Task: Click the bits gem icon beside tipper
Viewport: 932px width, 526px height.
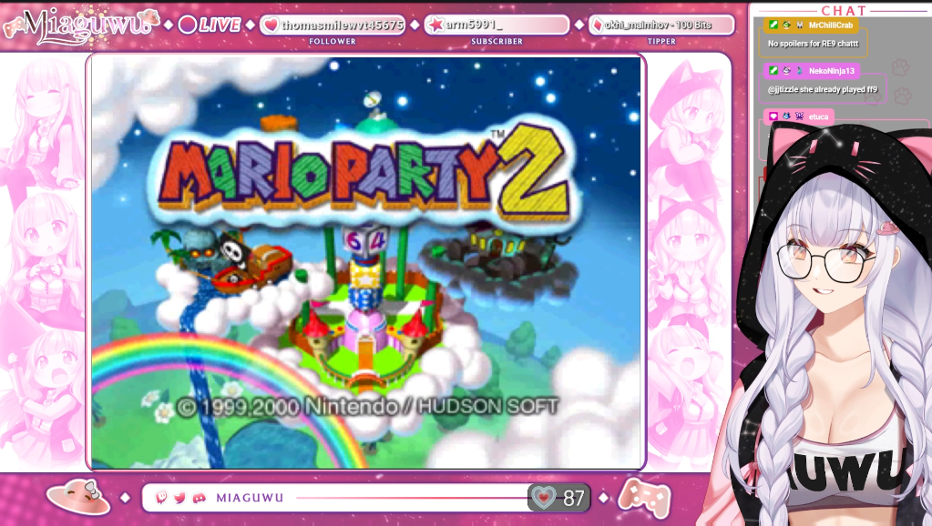Action: [597, 25]
